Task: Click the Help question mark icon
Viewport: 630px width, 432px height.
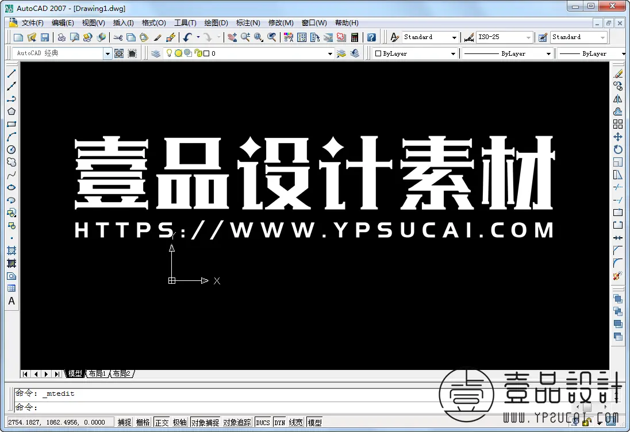Action: coord(371,37)
